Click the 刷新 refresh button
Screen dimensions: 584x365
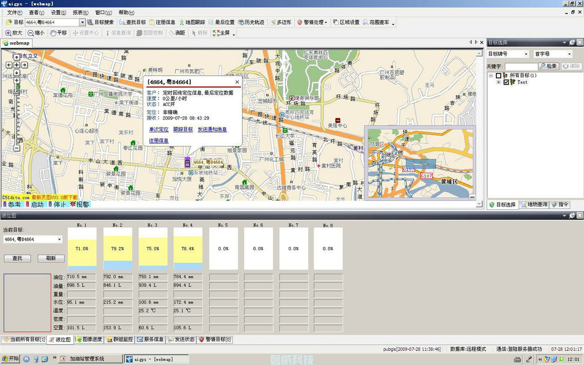51,258
